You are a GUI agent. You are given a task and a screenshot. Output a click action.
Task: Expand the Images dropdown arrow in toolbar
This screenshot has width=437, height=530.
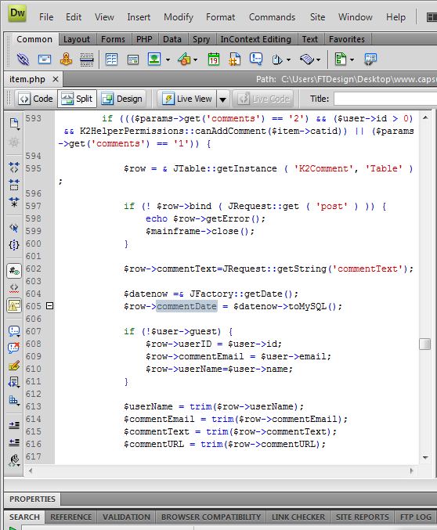(168, 59)
